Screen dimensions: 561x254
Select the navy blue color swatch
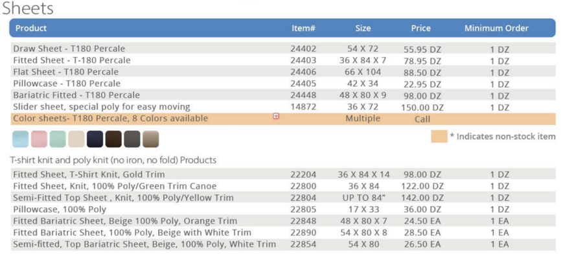click(95, 139)
